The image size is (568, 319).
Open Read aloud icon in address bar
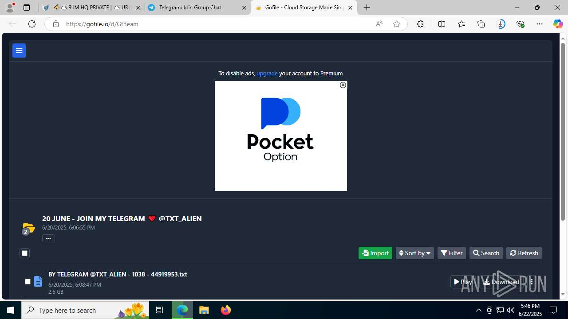pyautogui.click(x=379, y=24)
